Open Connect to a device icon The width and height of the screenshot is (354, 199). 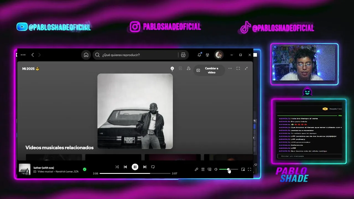(x=209, y=169)
